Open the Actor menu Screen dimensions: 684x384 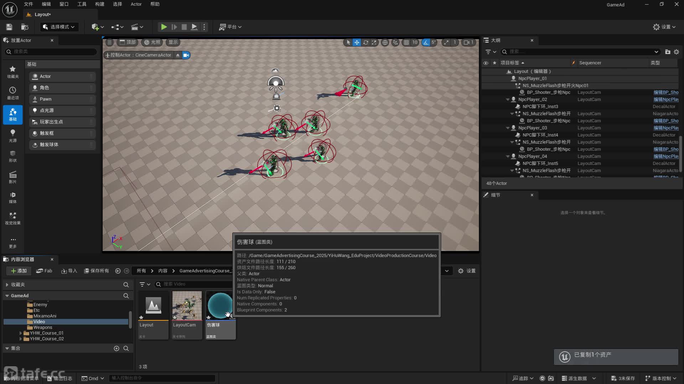pyautogui.click(x=136, y=4)
